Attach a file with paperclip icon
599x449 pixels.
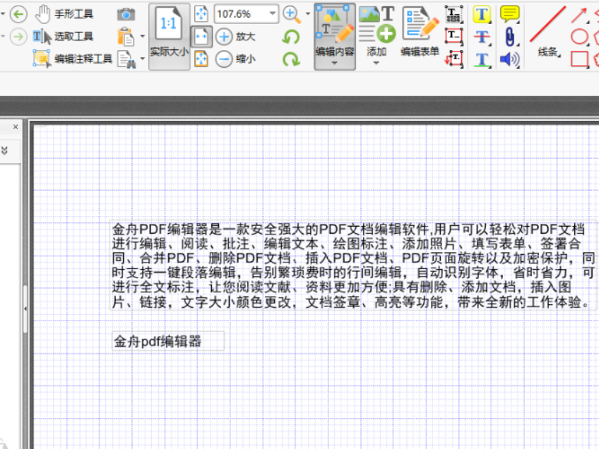point(509,37)
